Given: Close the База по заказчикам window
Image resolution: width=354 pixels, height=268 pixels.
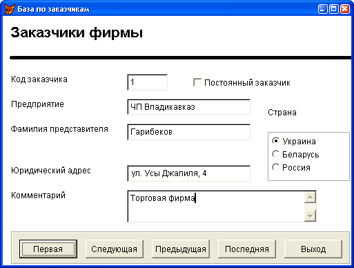Looking at the screenshot, I should pyautogui.click(x=345, y=9).
